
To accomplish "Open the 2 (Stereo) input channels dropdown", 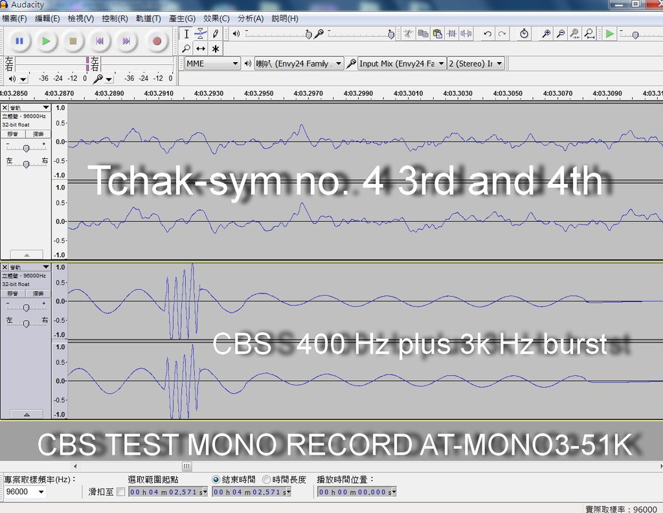I will coord(476,63).
